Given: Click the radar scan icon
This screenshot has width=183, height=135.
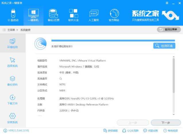Looking at the screenshot, I should 41,44.
